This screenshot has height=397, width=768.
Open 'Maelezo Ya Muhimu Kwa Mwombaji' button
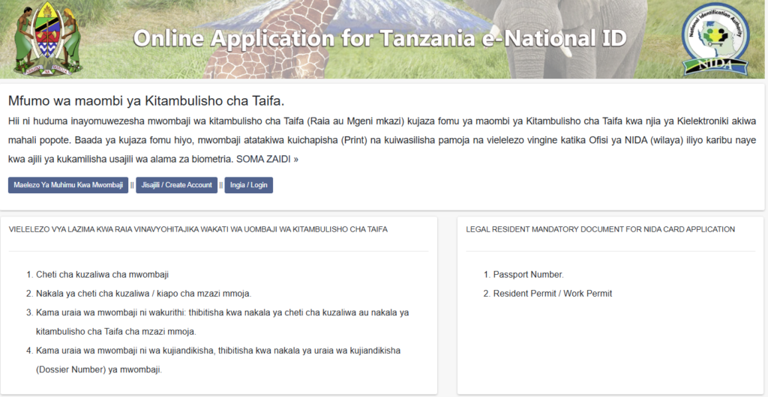[68, 185]
